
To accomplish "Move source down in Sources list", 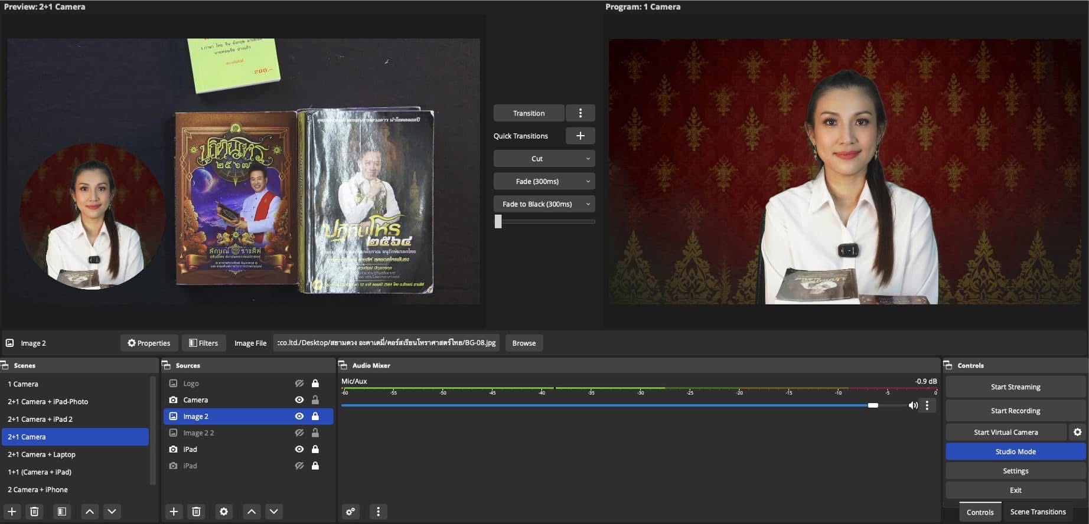I will tap(274, 512).
